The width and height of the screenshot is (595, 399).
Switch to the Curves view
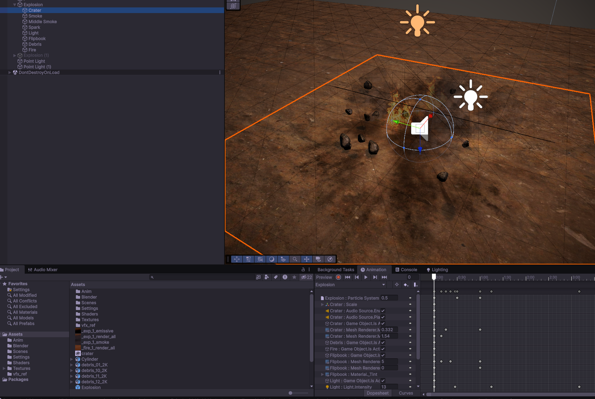406,393
